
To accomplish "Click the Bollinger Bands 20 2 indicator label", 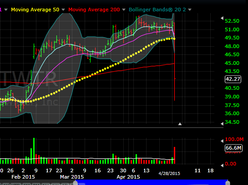I will tap(157, 10).
